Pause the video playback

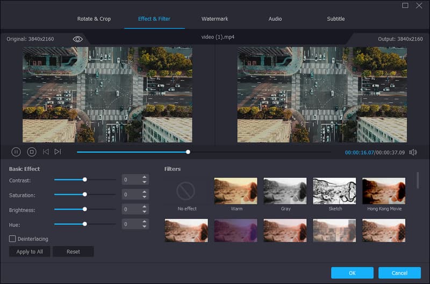16,152
